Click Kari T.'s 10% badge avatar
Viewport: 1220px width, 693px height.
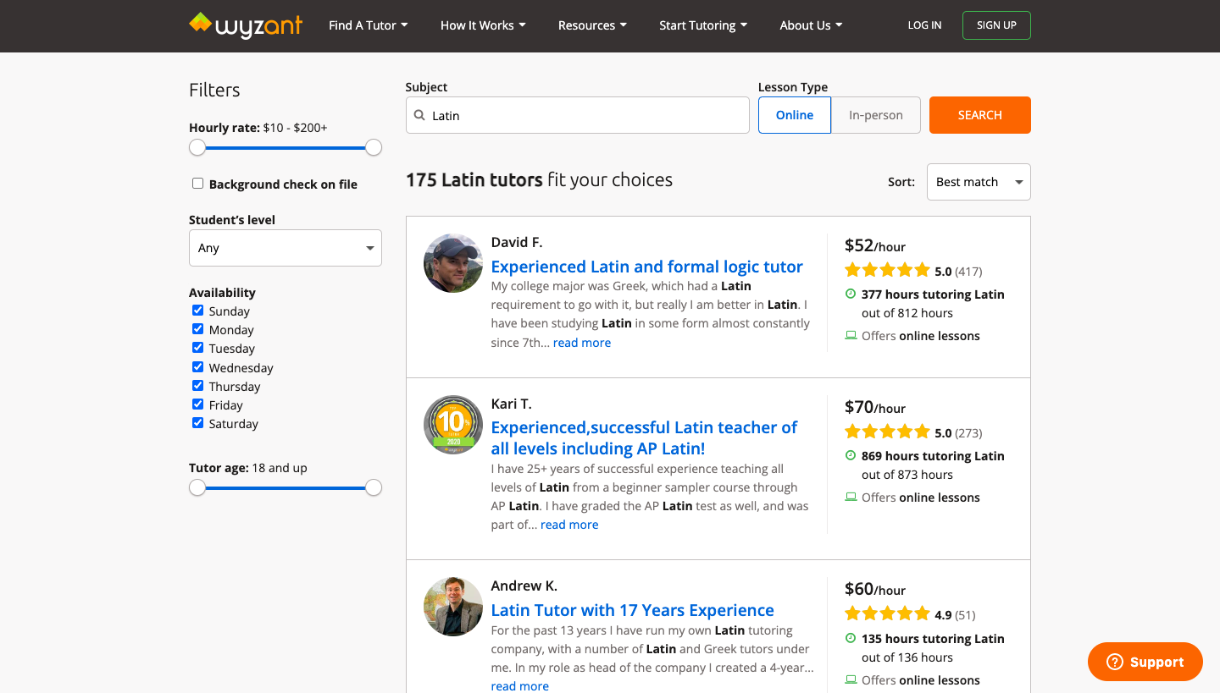pos(453,425)
